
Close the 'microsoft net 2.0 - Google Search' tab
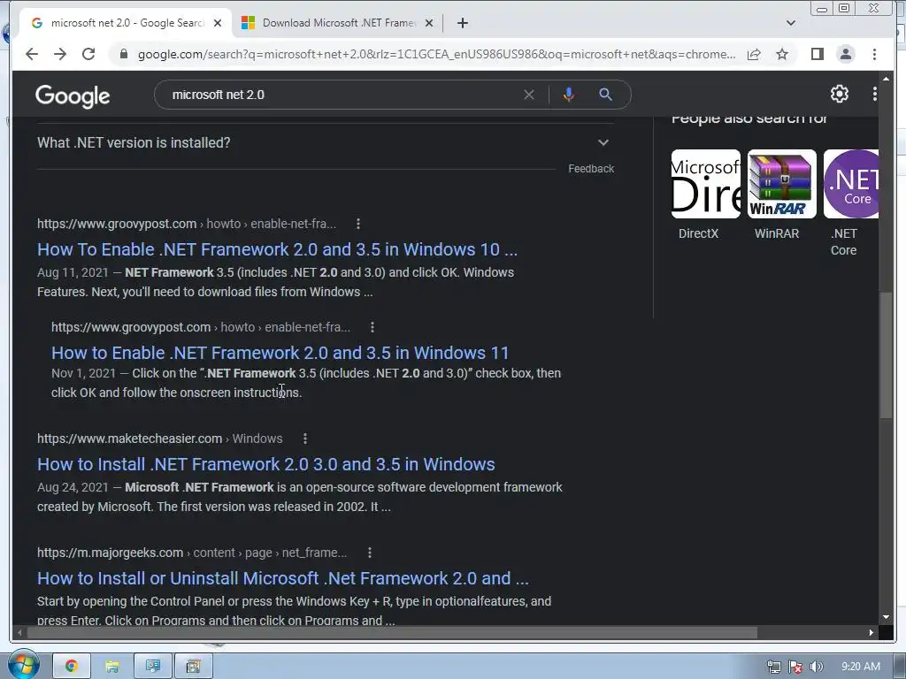coord(218,23)
